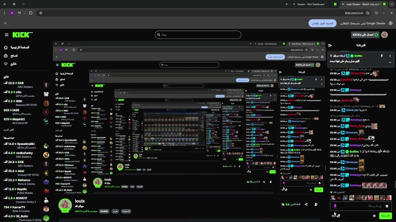Select the عرب tag below stream
Screen dimensions: 396x222
[115, 211]
